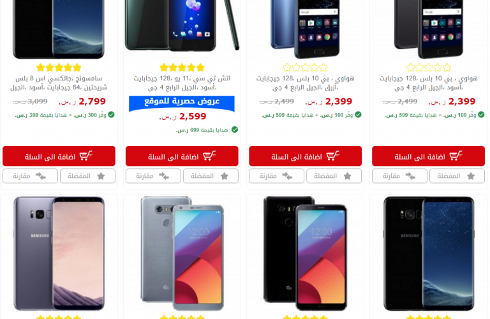Add black Huawei P10 Plus to cart
Image resolution: width=490 pixels, height=319 pixels.
coord(429,156)
